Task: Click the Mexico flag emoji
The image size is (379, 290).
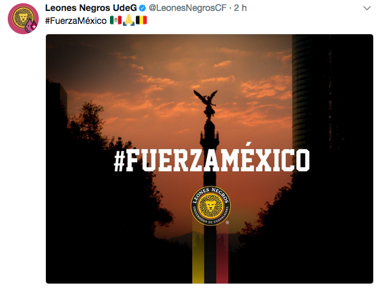Action: pos(116,20)
